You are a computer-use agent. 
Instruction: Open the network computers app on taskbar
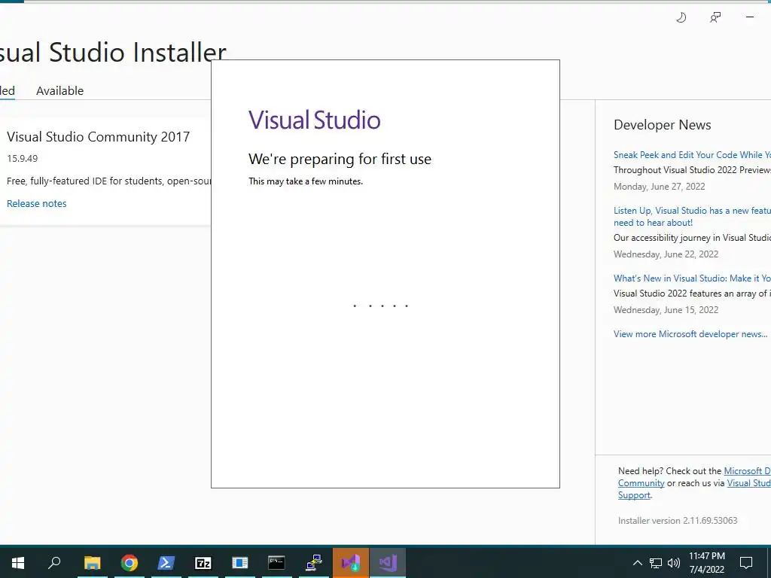pos(313,562)
